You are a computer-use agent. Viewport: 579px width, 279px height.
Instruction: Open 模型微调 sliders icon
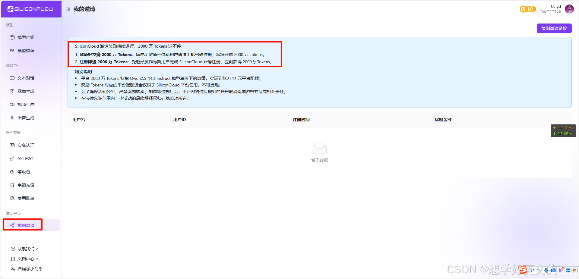(12, 51)
